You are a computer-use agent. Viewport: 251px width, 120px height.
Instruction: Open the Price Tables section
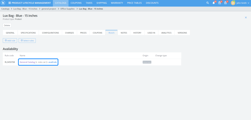(x=135, y=3)
